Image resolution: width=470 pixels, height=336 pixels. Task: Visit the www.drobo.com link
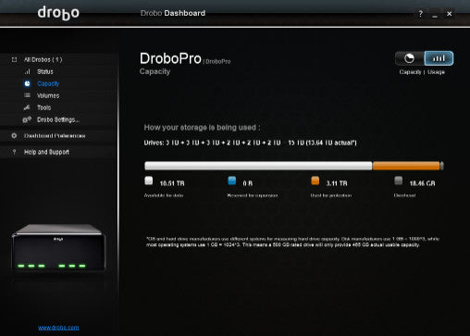click(x=58, y=328)
